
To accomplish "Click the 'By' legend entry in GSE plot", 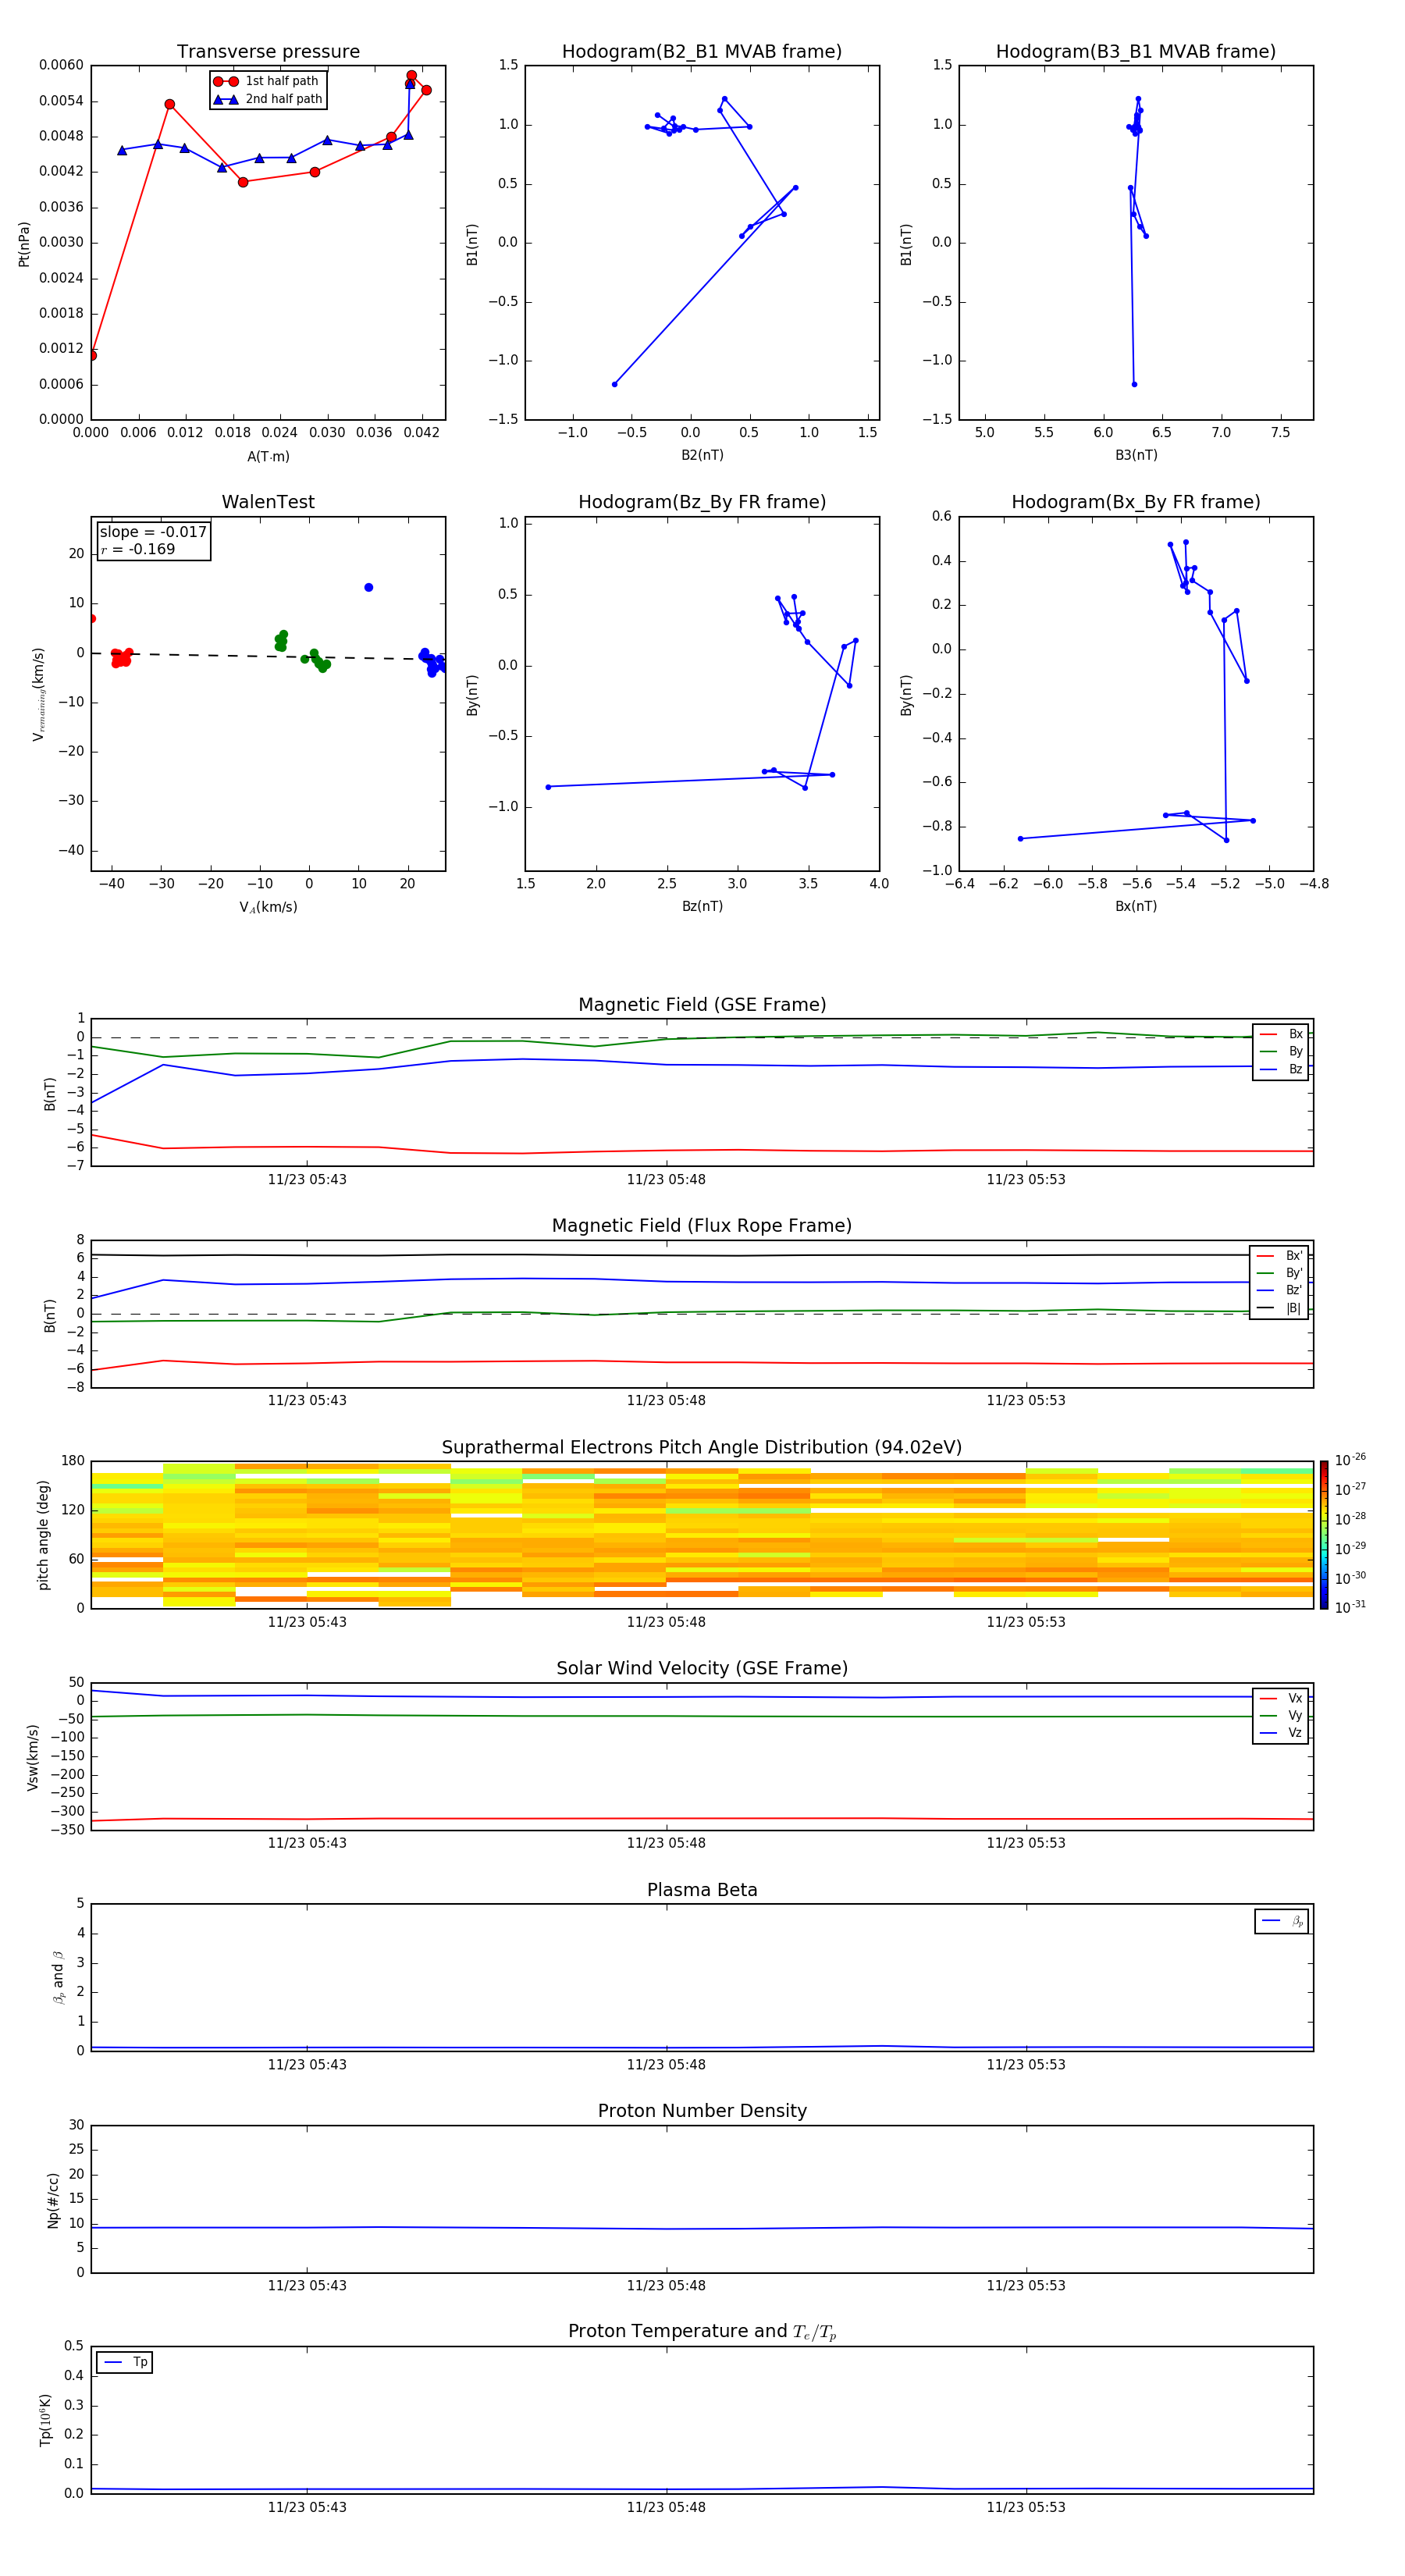I will pos(1281,1051).
